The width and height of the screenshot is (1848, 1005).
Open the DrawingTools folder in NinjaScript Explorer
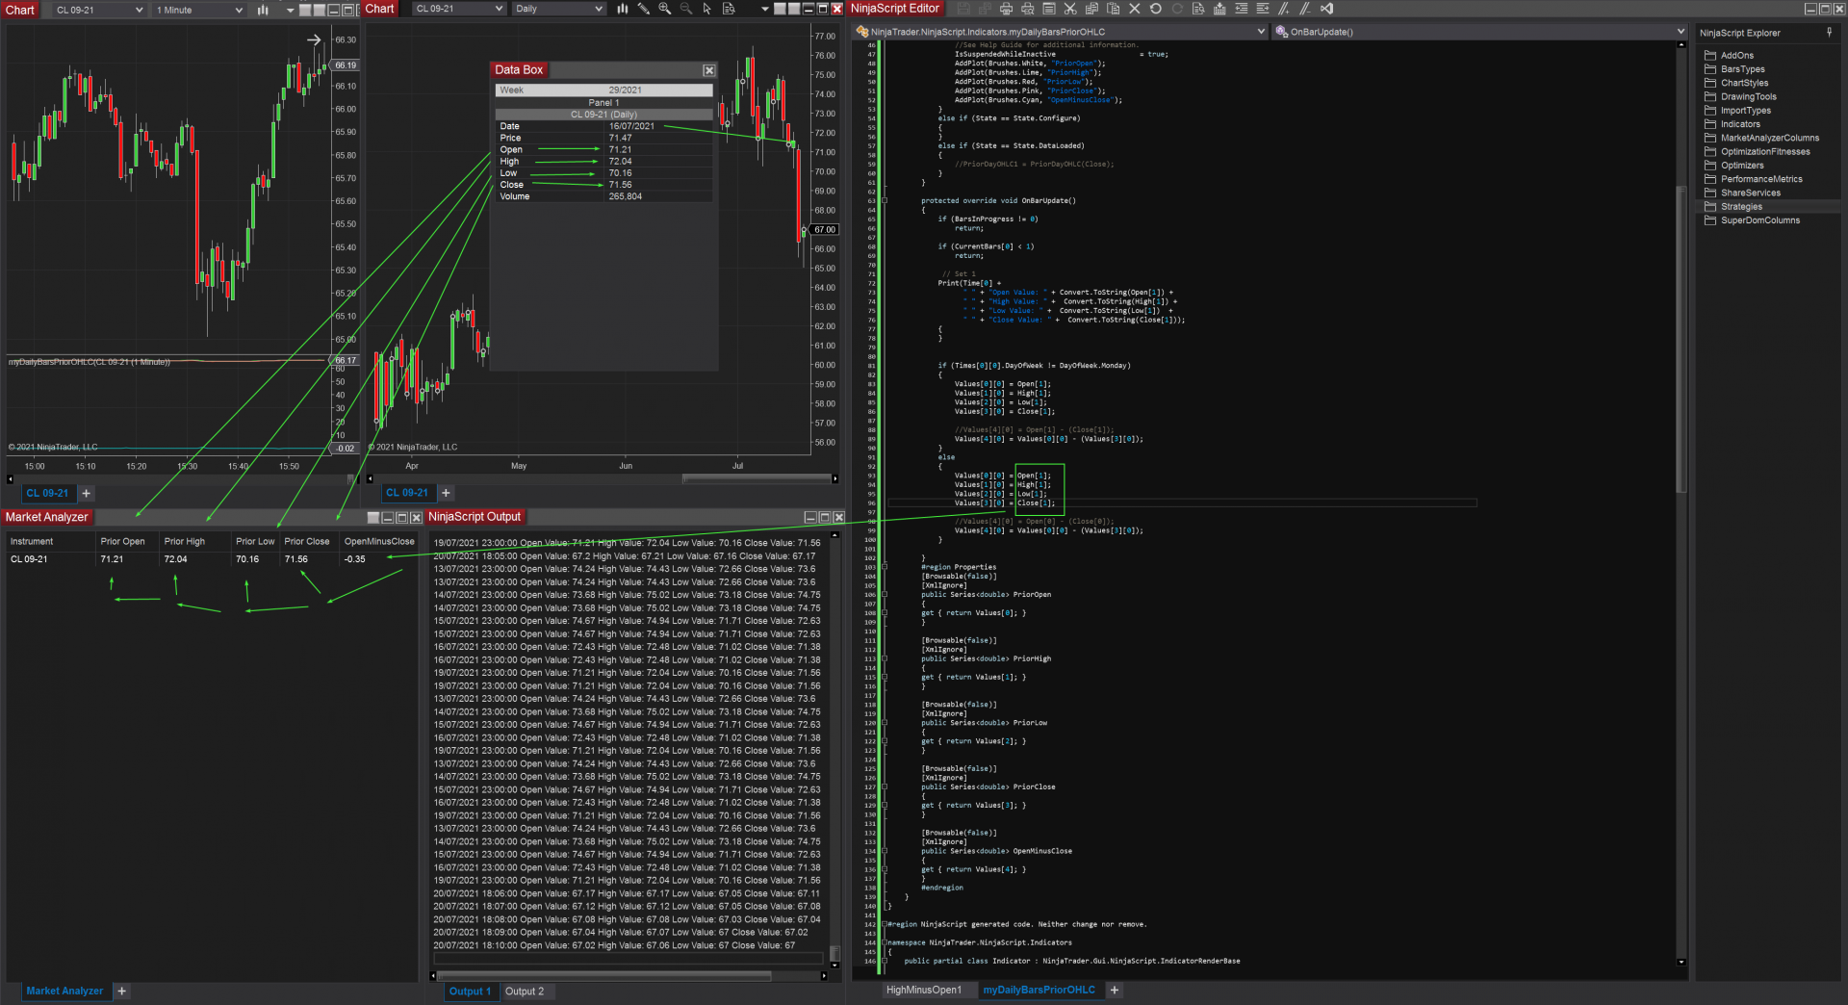(x=1748, y=97)
